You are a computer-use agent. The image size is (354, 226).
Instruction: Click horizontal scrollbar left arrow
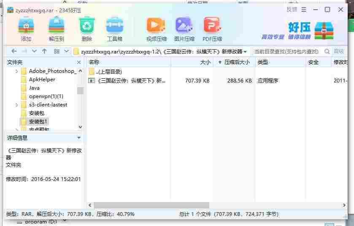click(90, 205)
